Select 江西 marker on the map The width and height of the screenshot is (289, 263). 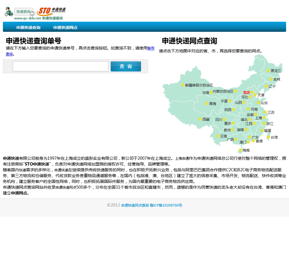pos(254,123)
